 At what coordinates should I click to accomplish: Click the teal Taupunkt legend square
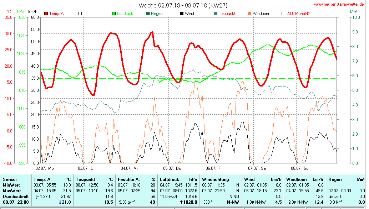(216, 14)
